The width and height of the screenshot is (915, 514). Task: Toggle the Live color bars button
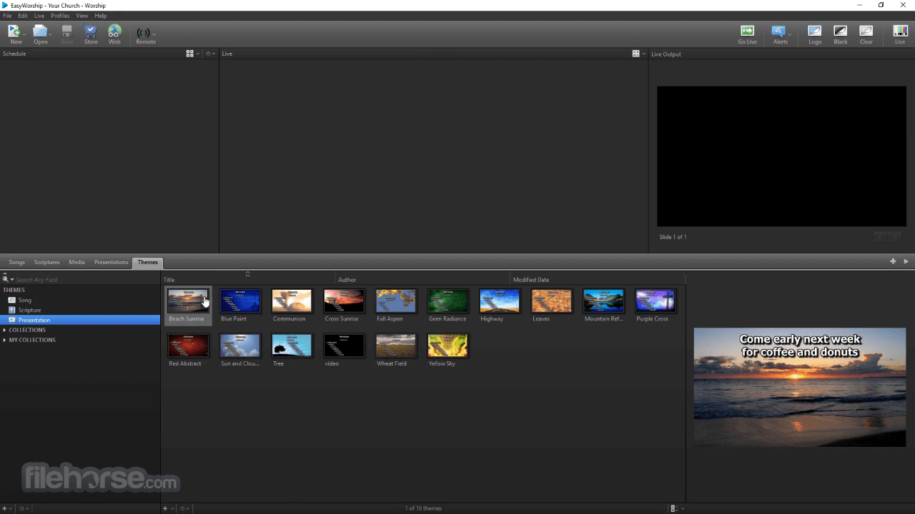tap(900, 31)
